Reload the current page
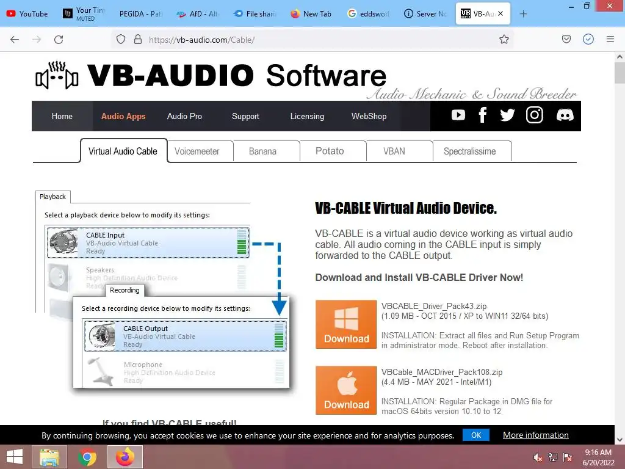This screenshot has width=625, height=469. click(x=59, y=40)
